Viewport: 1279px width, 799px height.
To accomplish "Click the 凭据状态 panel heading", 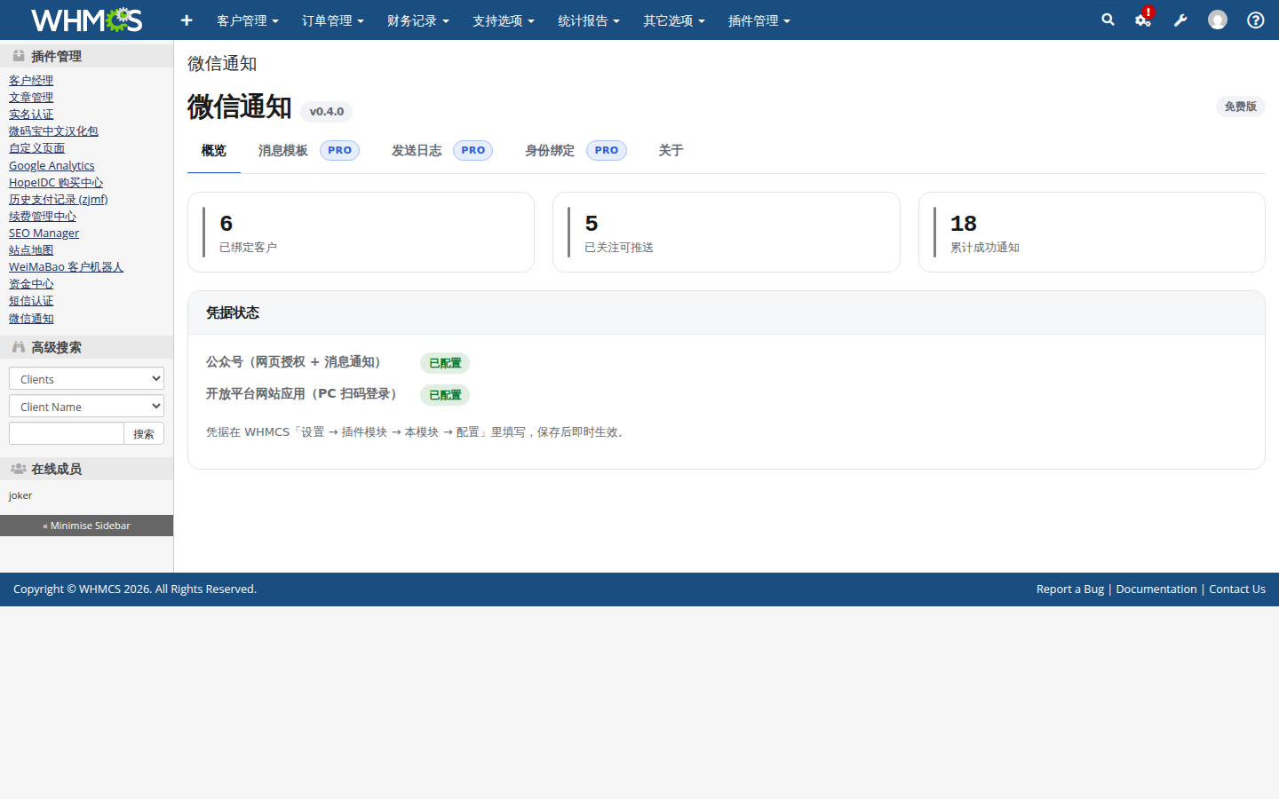I will point(233,312).
